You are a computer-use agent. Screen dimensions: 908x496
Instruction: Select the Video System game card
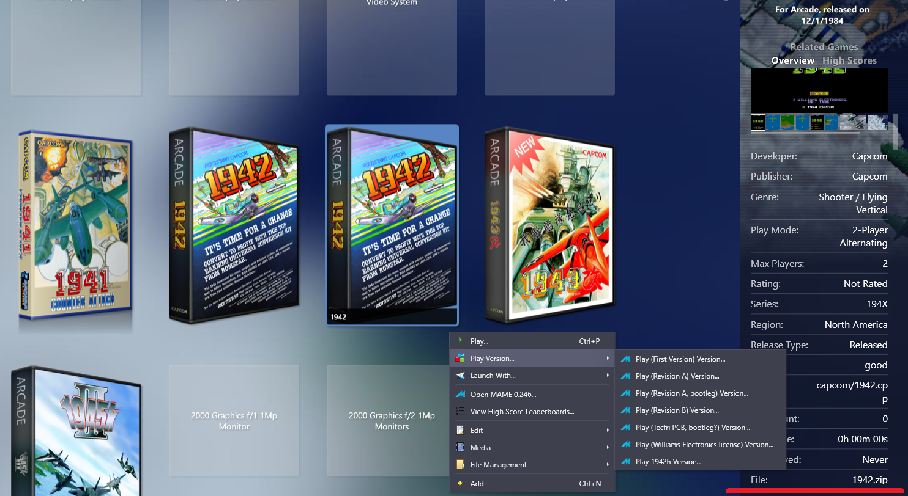(x=392, y=47)
